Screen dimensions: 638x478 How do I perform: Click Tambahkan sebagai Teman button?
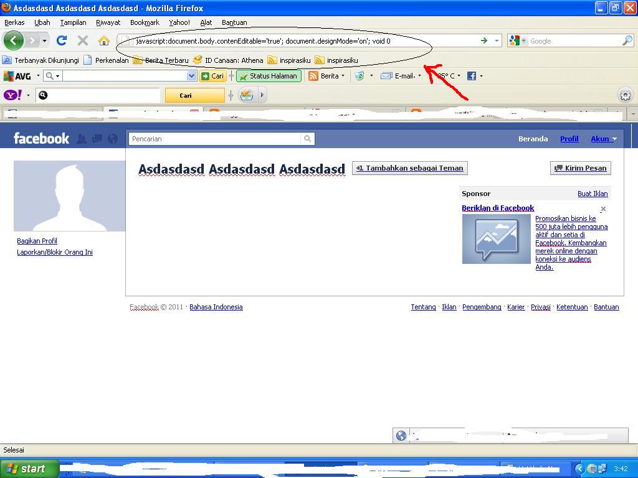tap(410, 168)
